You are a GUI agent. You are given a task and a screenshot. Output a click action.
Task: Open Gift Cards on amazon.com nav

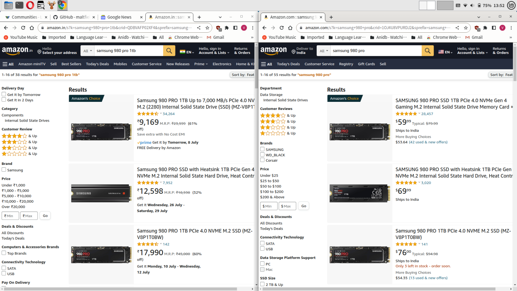[x=366, y=64]
